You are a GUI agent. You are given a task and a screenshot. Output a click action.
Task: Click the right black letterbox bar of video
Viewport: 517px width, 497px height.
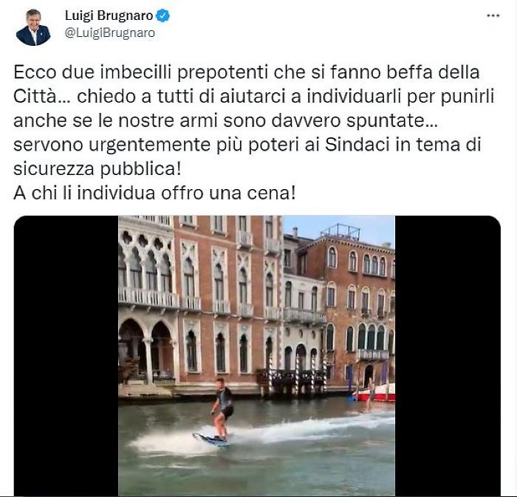(448, 355)
